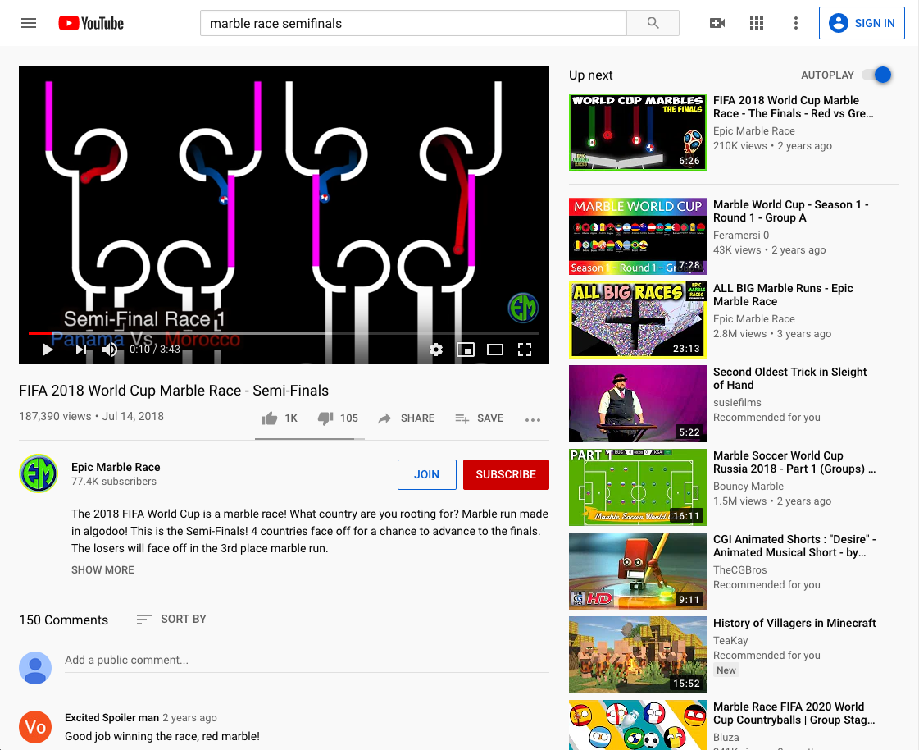Open Marble Soccer World Cup thumbnail
This screenshot has height=750, width=919.
638,487
